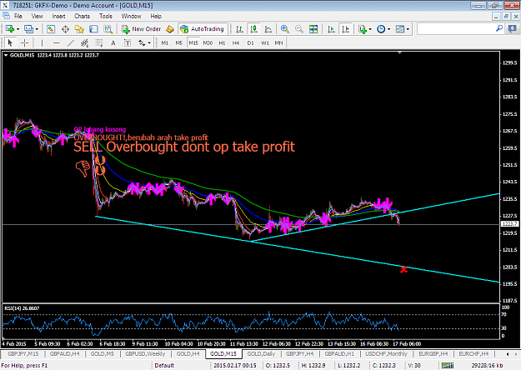The width and height of the screenshot is (521, 370).
Task: Switch timeframe to H4
Action: [x=236, y=42]
